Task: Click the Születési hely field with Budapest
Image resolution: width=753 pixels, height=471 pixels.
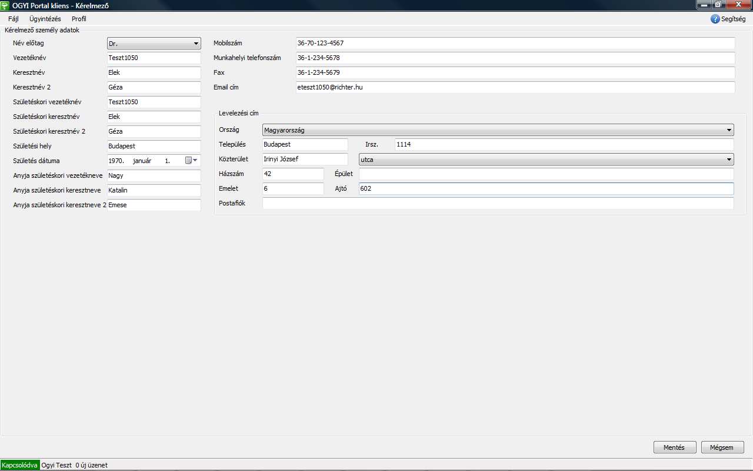Action: pyautogui.click(x=154, y=146)
